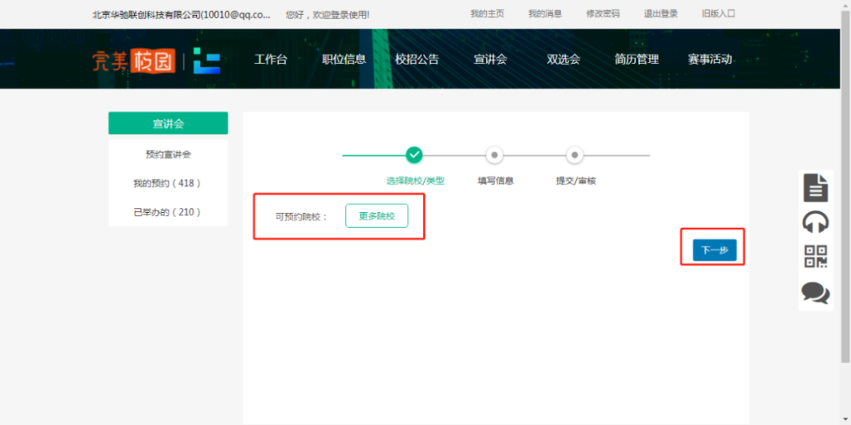The width and height of the screenshot is (851, 425).
Task: Click the 提交/审核 step label
Action: point(576,181)
